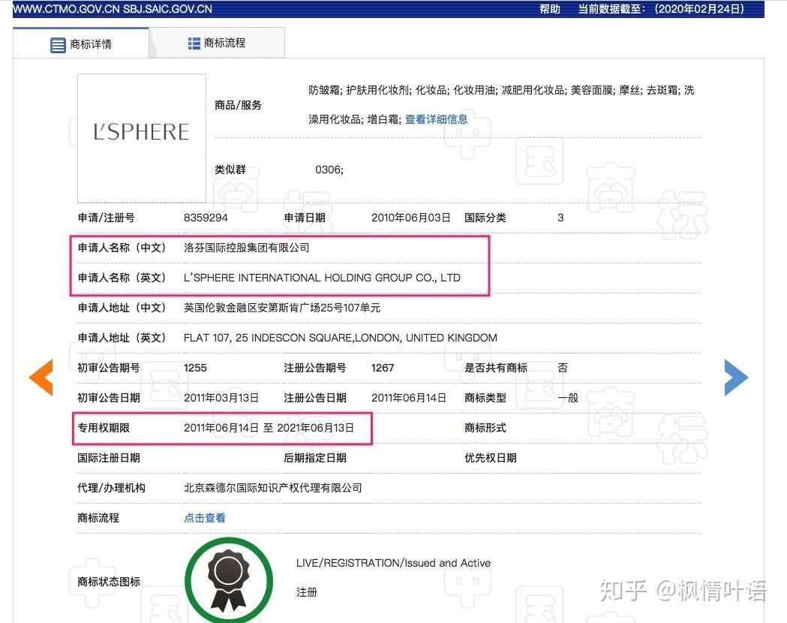787x623 pixels.
Task: Click the registration number 8359294
Action: coord(206,218)
